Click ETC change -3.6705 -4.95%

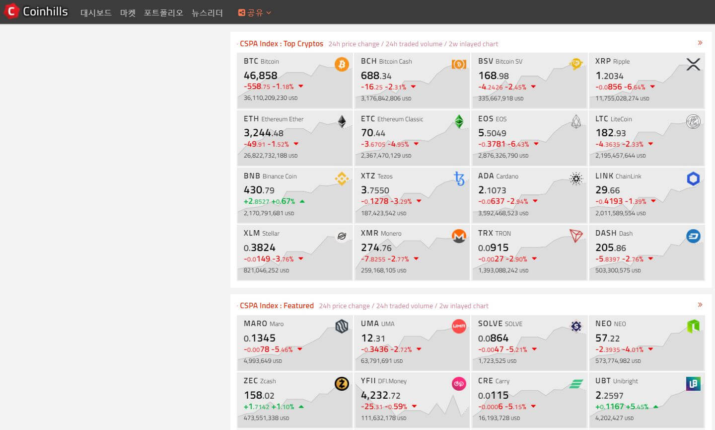[390, 144]
